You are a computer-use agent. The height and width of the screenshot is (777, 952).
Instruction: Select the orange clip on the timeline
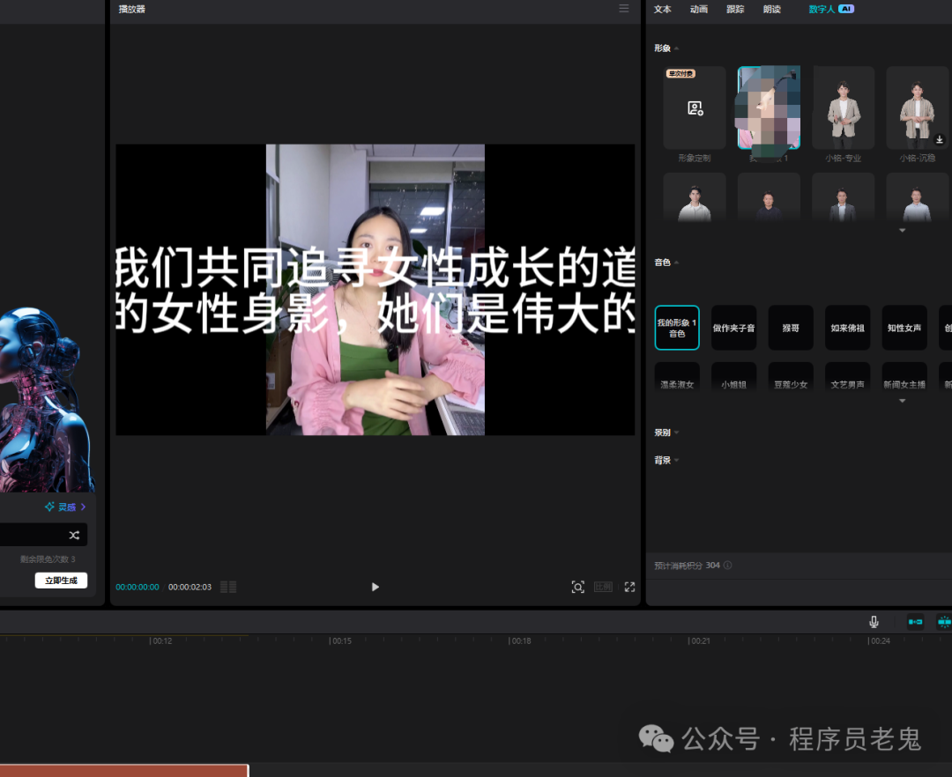point(124,770)
